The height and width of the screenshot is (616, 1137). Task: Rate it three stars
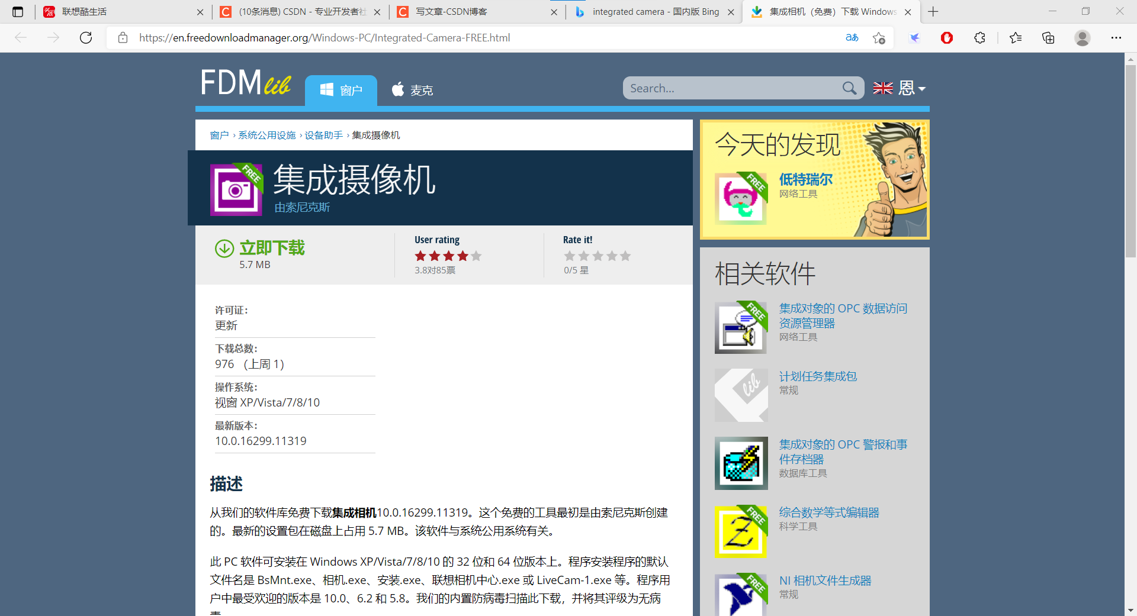point(598,256)
